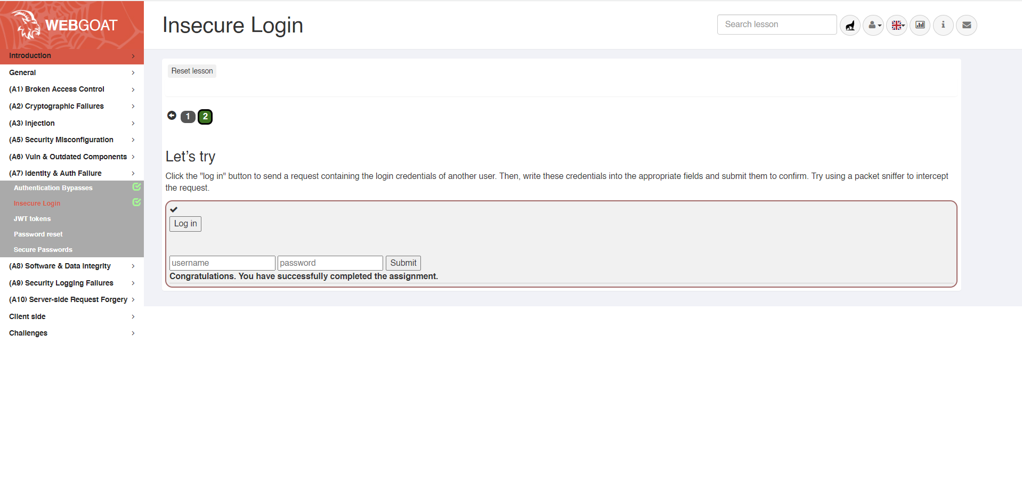This screenshot has height=481, width=1022.
Task: Click the info about icon
Action: tap(943, 25)
